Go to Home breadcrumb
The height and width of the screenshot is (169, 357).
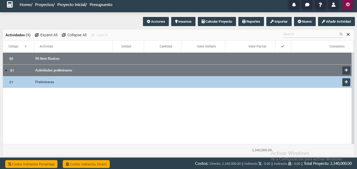(x=25, y=5)
